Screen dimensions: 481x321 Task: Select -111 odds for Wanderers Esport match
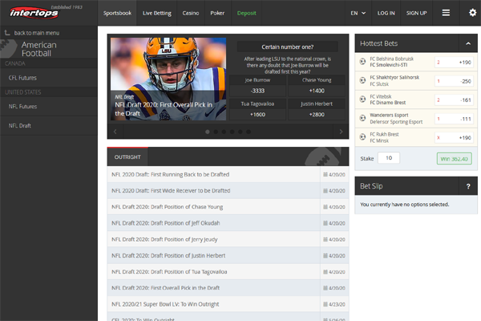[x=454, y=119]
